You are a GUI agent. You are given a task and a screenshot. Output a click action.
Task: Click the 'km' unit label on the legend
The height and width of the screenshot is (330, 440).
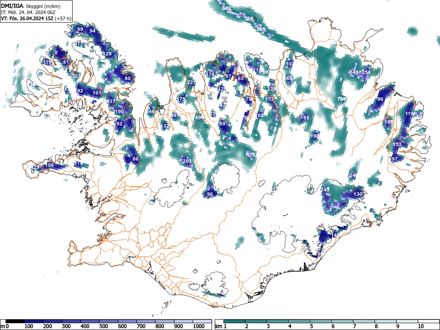pyautogui.click(x=219, y=326)
